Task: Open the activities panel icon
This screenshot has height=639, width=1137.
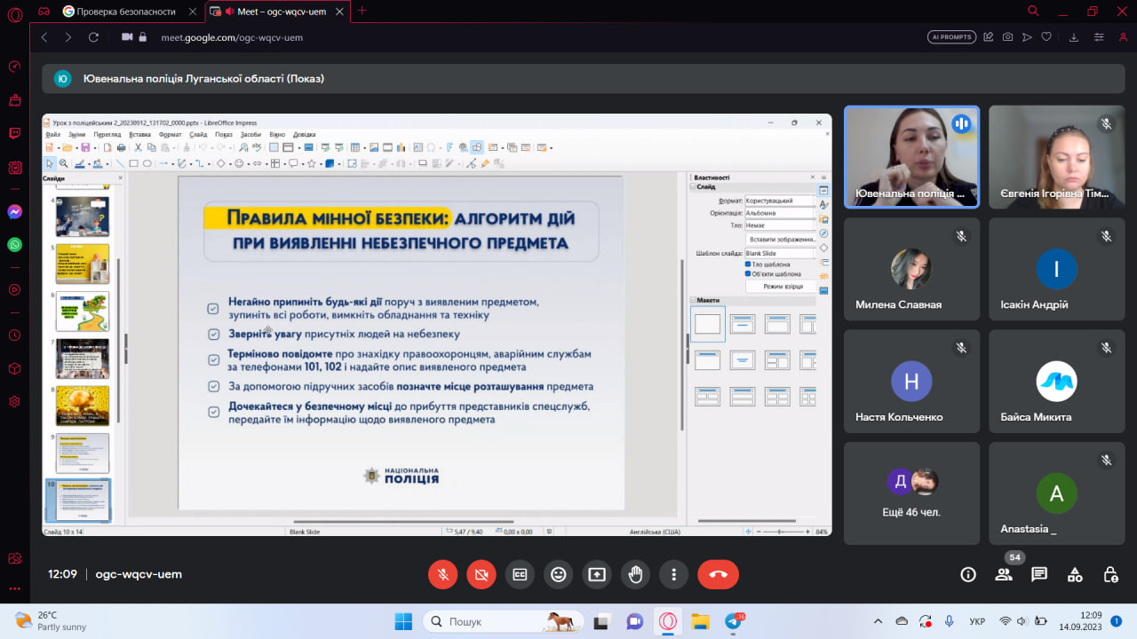Action: (x=1075, y=574)
